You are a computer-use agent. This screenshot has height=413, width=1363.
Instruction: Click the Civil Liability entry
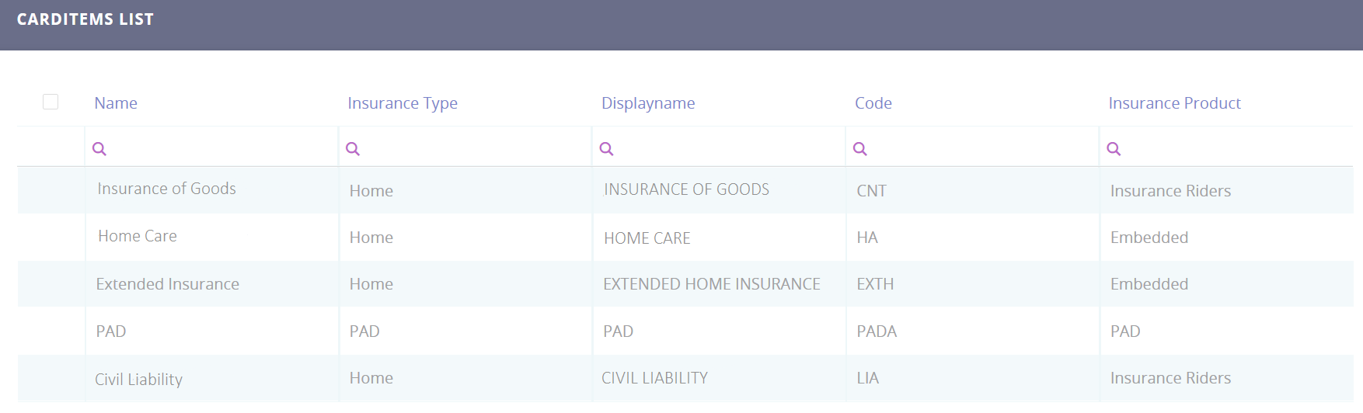tap(139, 379)
